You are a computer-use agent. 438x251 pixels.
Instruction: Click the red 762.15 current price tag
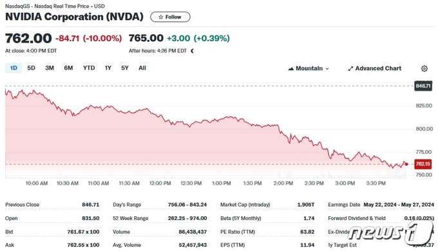click(x=423, y=164)
